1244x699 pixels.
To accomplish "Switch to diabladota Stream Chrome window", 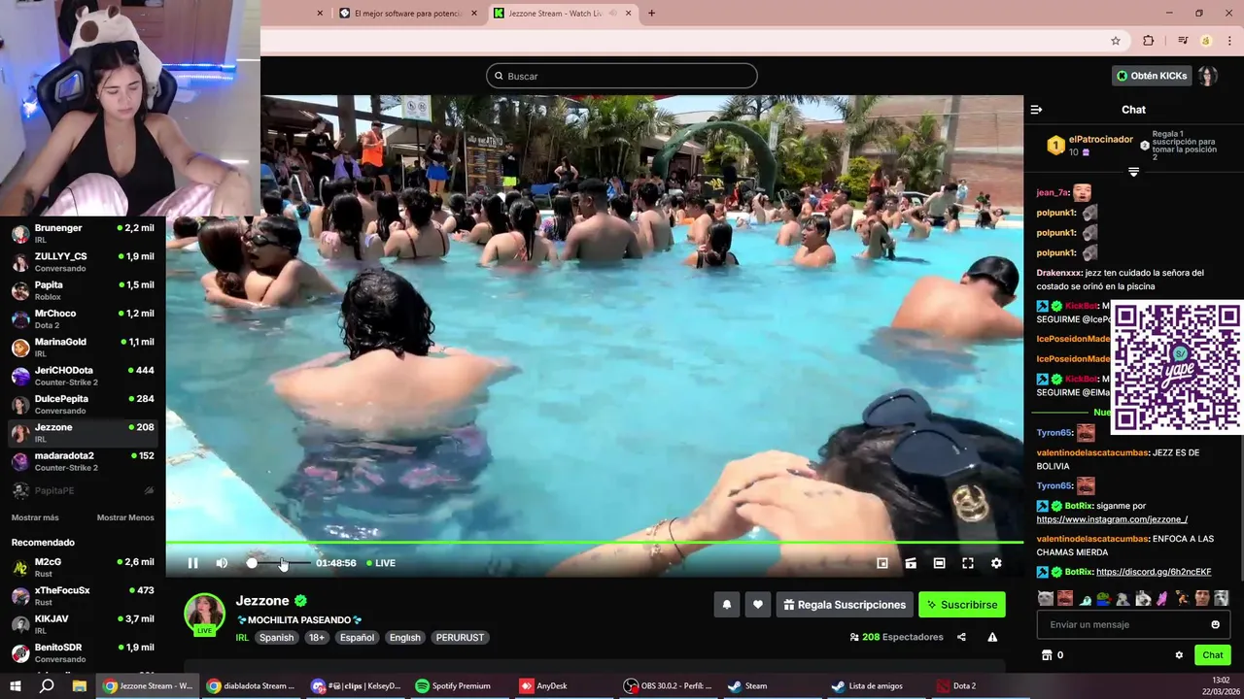I will (251, 685).
